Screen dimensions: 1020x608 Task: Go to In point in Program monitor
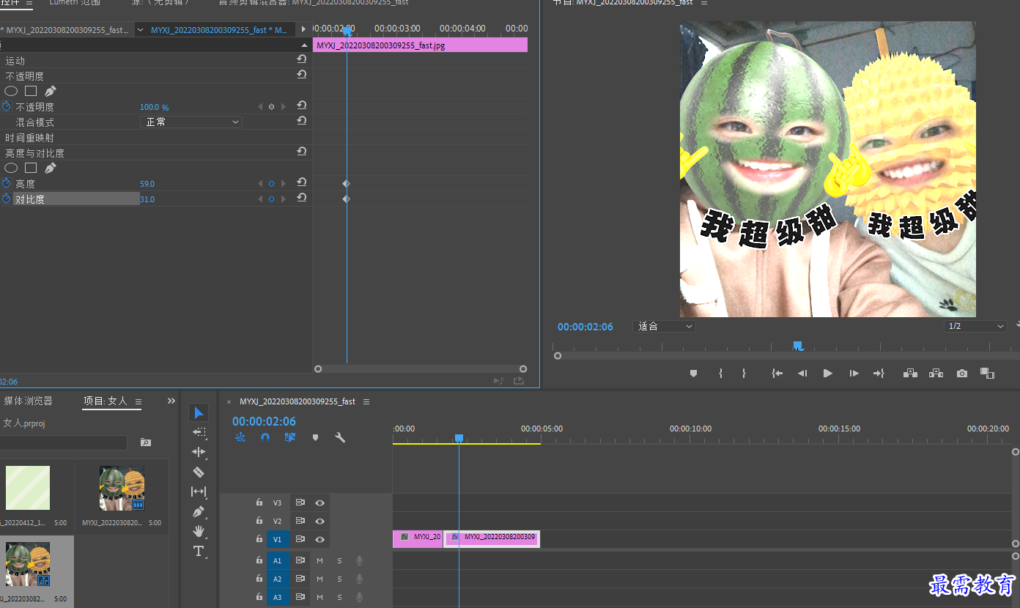[777, 374]
